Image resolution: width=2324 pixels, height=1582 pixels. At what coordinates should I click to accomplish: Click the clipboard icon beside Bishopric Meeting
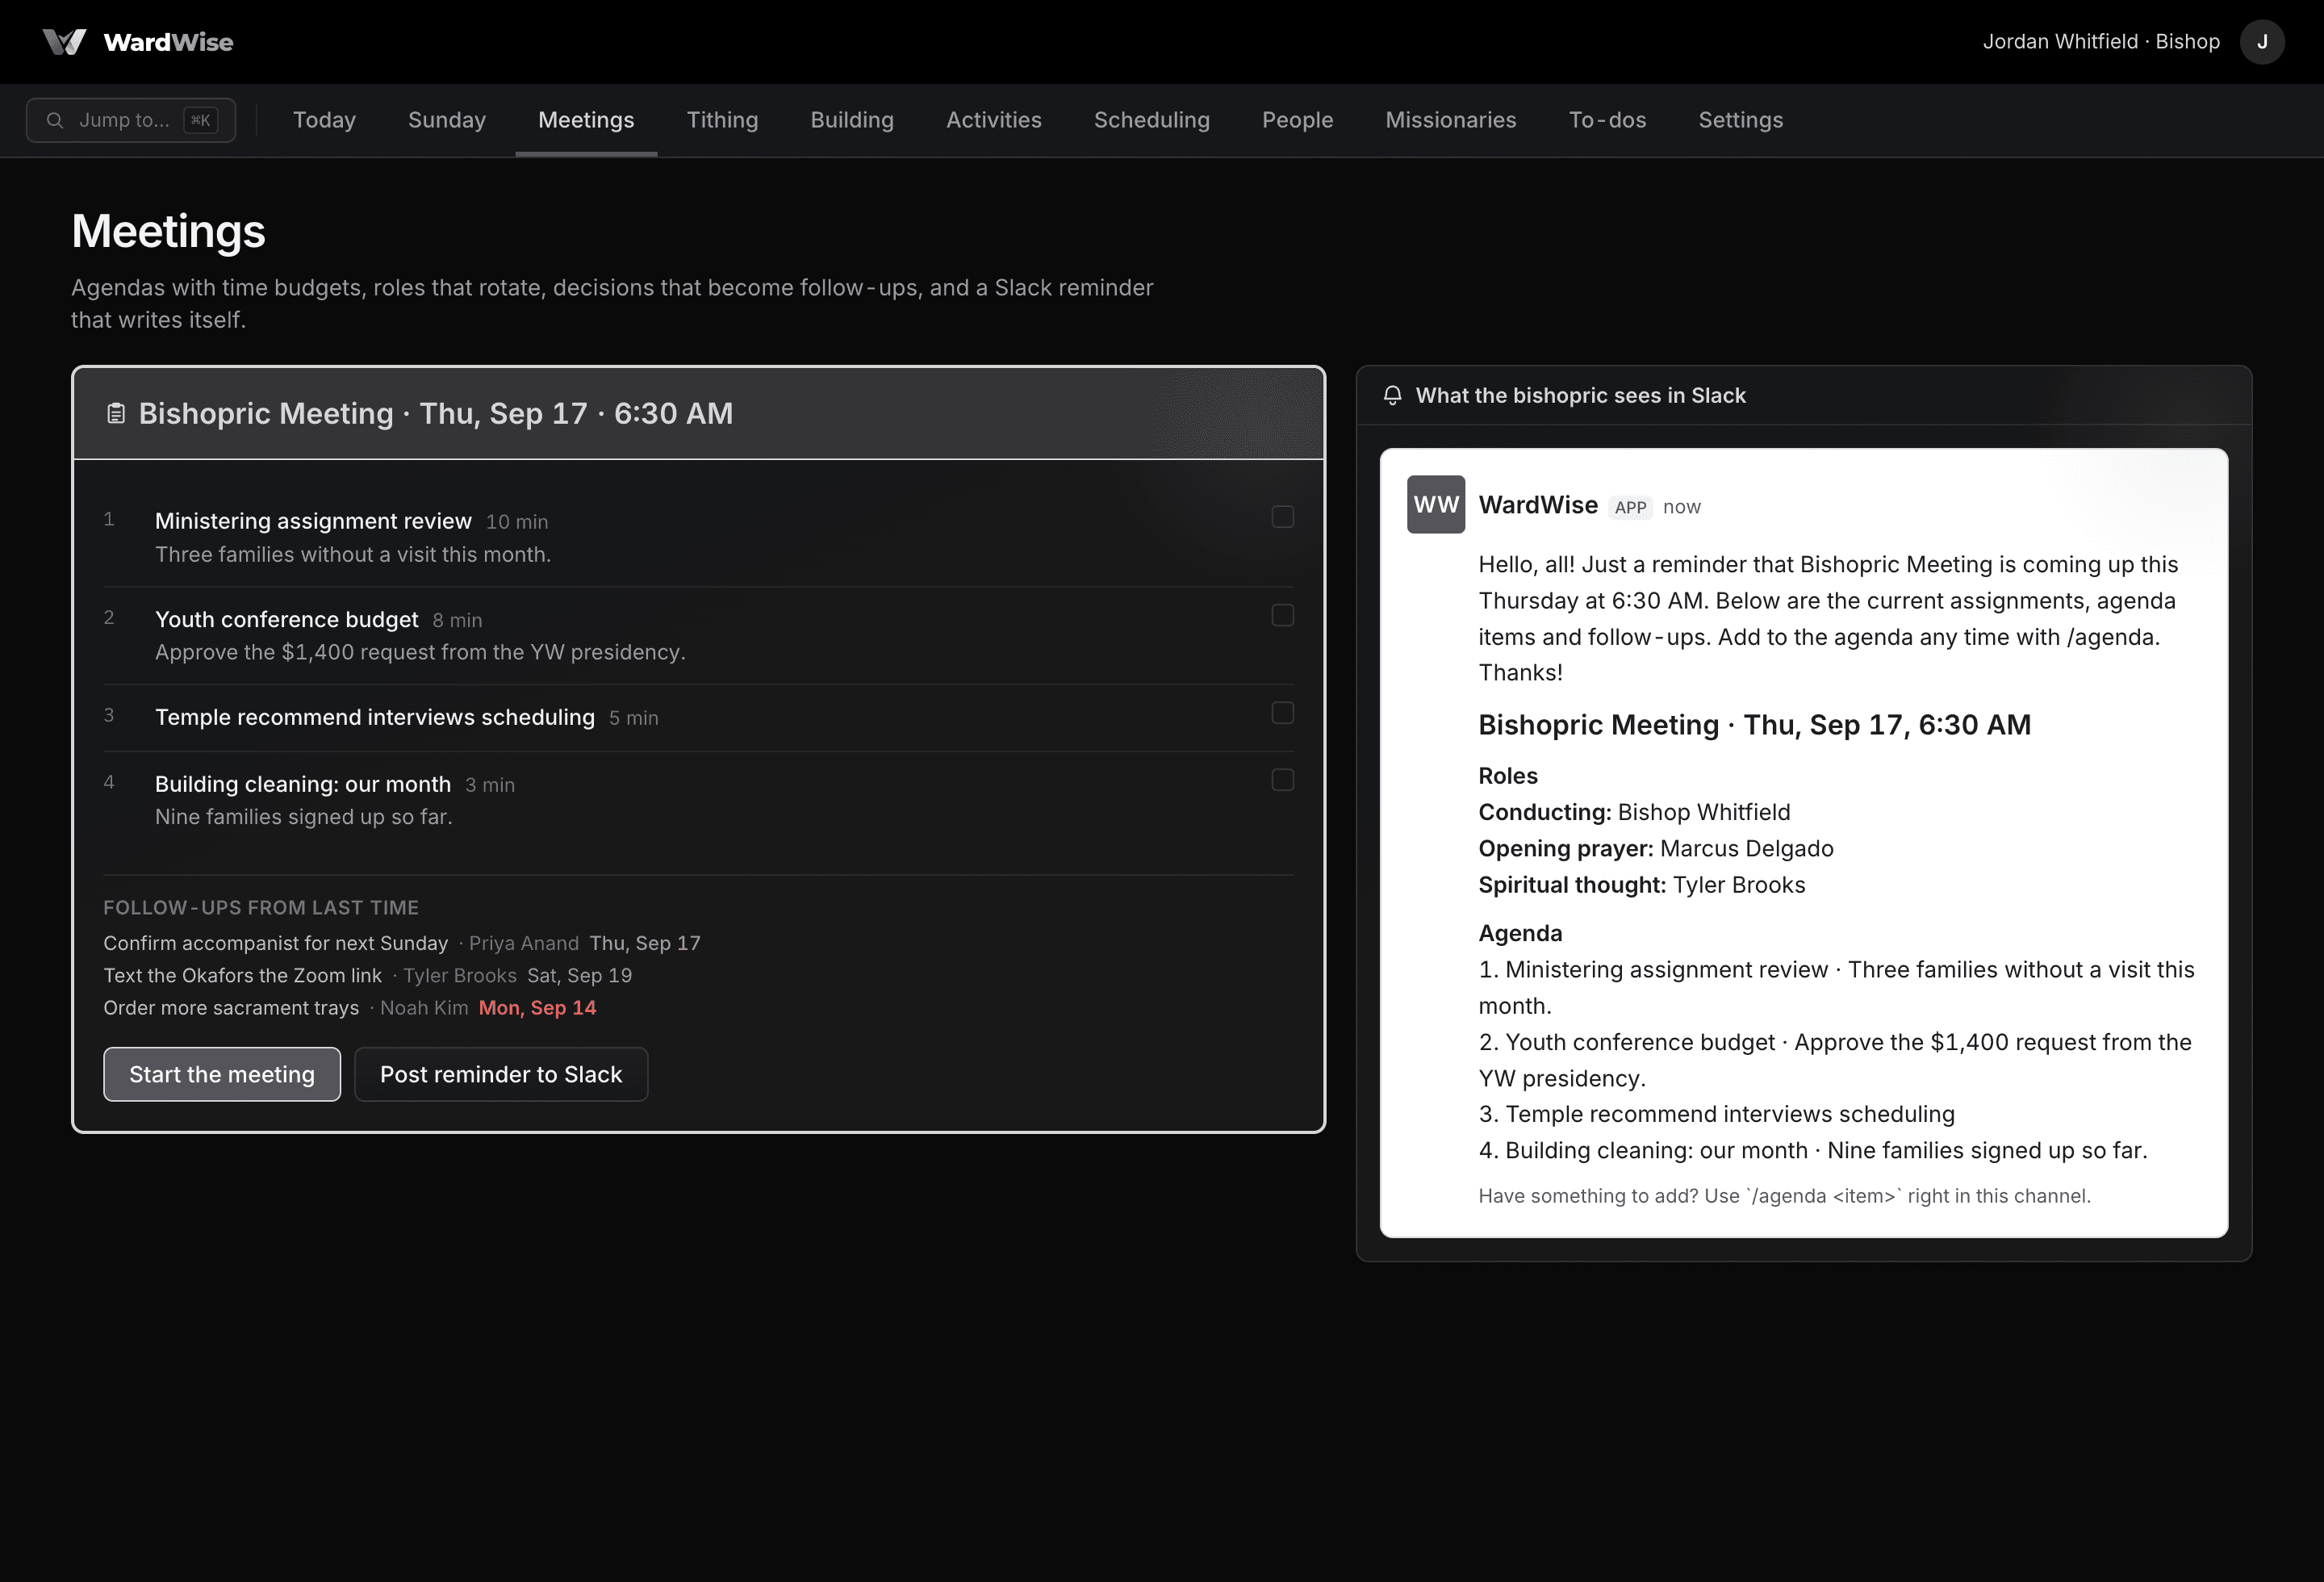click(116, 413)
